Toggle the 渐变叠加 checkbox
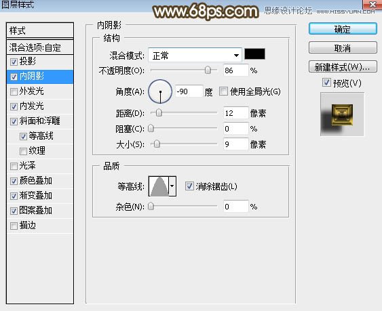The image size is (382, 311). click(x=14, y=196)
